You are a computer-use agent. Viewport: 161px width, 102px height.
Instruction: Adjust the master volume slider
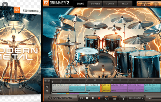[x=156, y=98]
